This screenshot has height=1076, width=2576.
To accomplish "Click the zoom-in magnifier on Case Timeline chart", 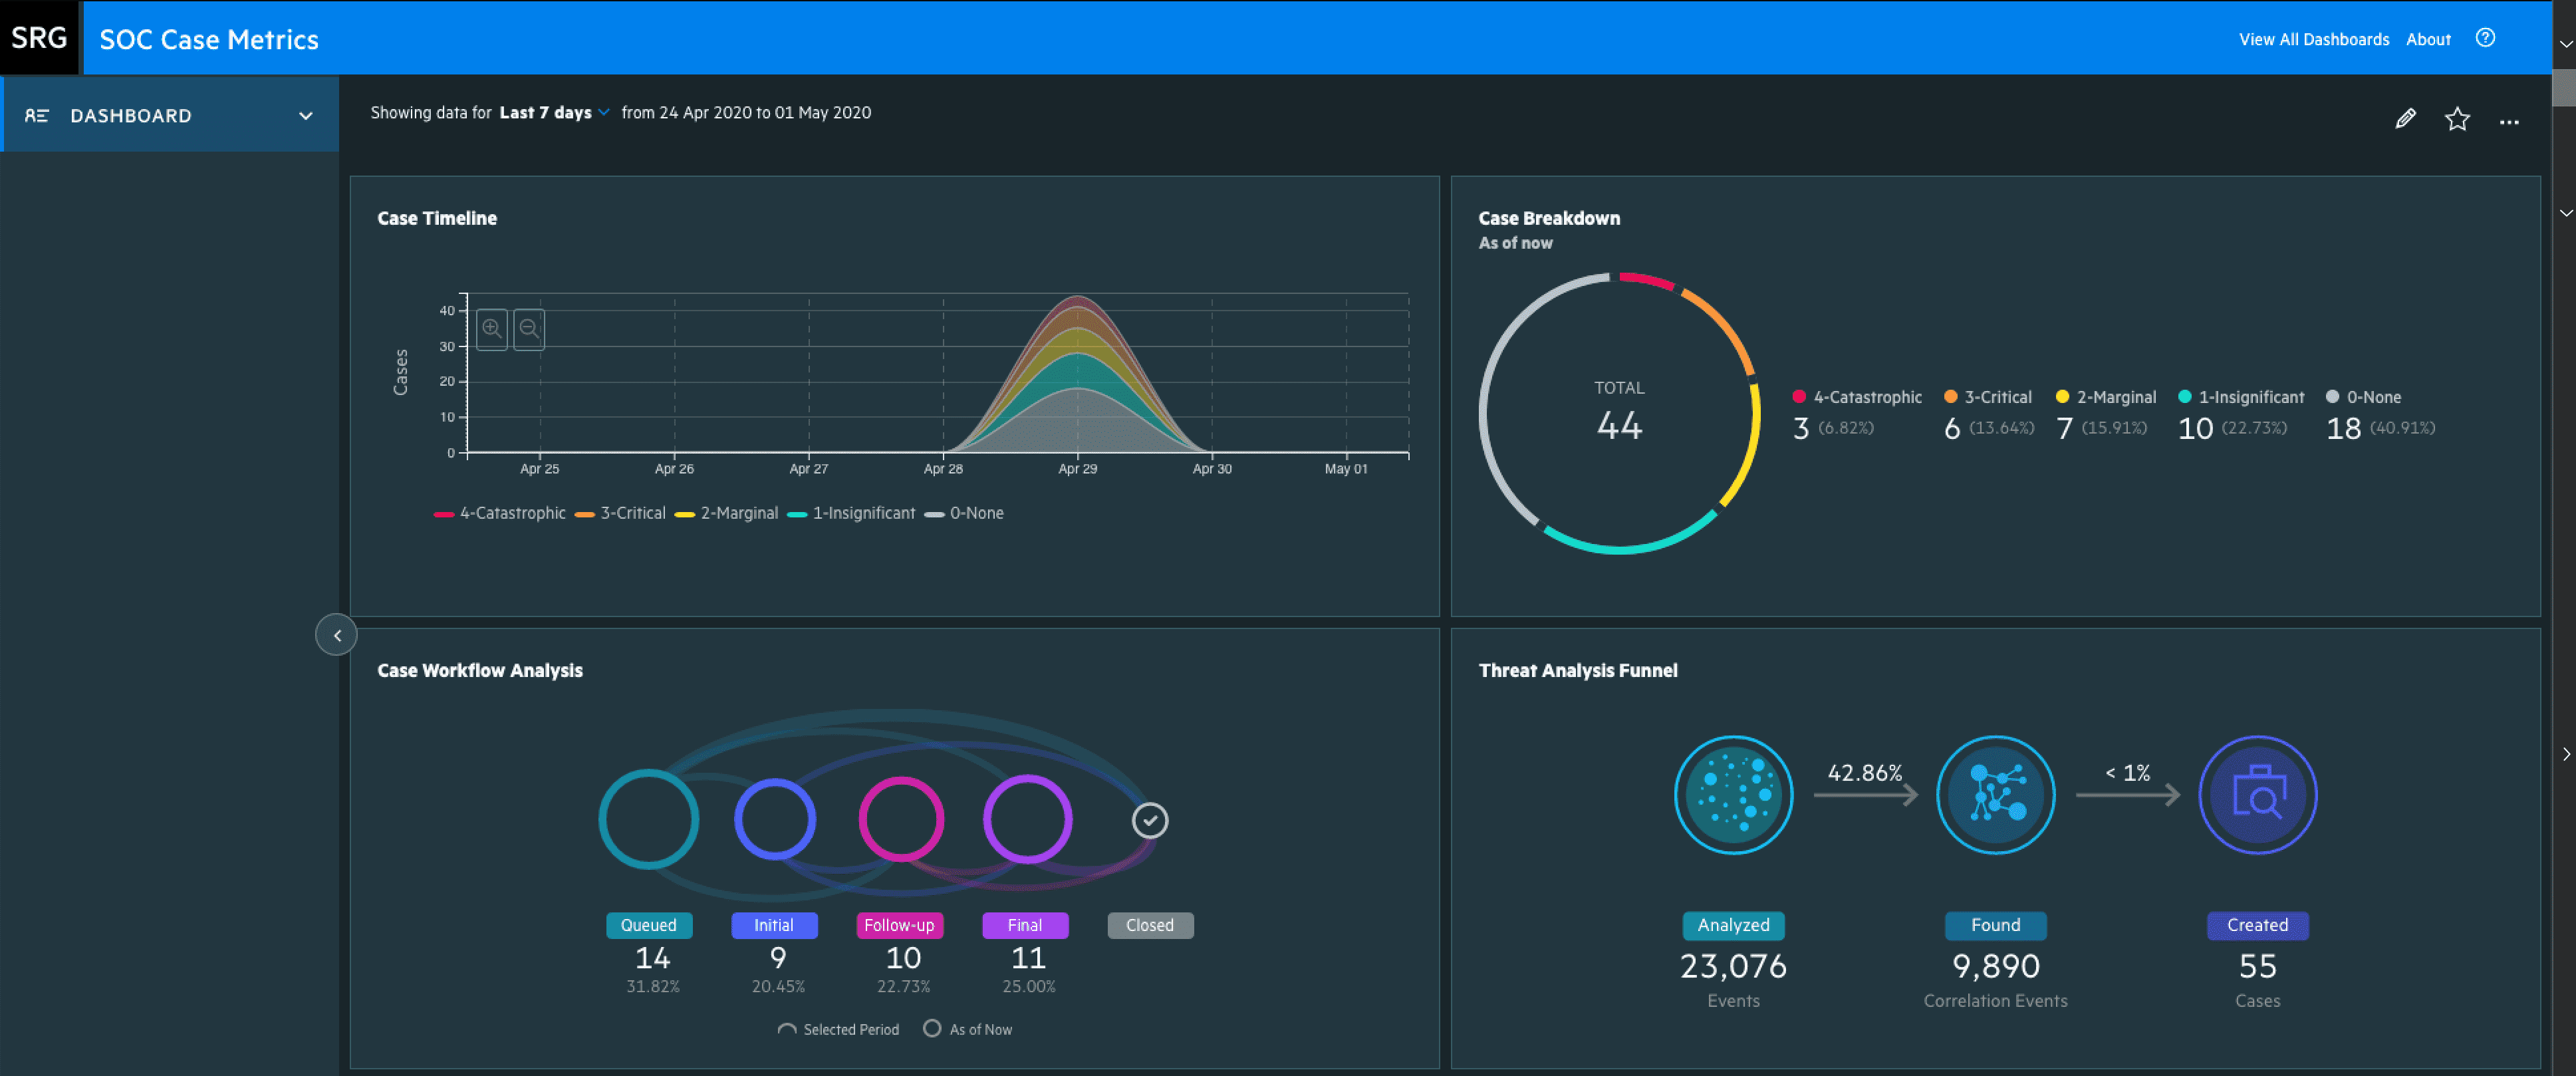I will click(492, 329).
